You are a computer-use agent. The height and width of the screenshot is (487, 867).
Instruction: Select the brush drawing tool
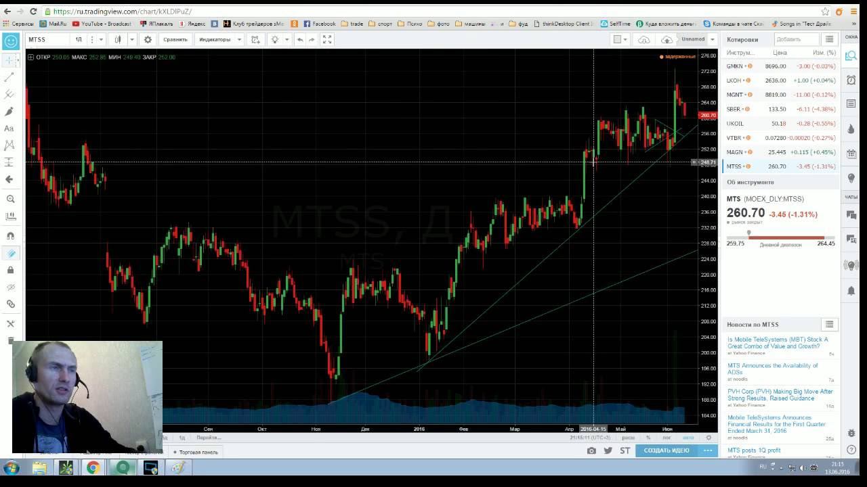tap(9, 112)
